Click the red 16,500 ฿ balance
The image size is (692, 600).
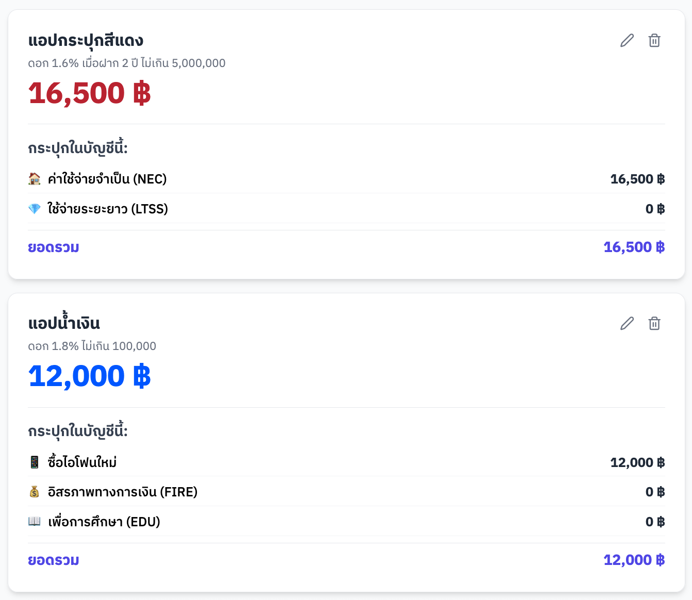[x=90, y=93]
